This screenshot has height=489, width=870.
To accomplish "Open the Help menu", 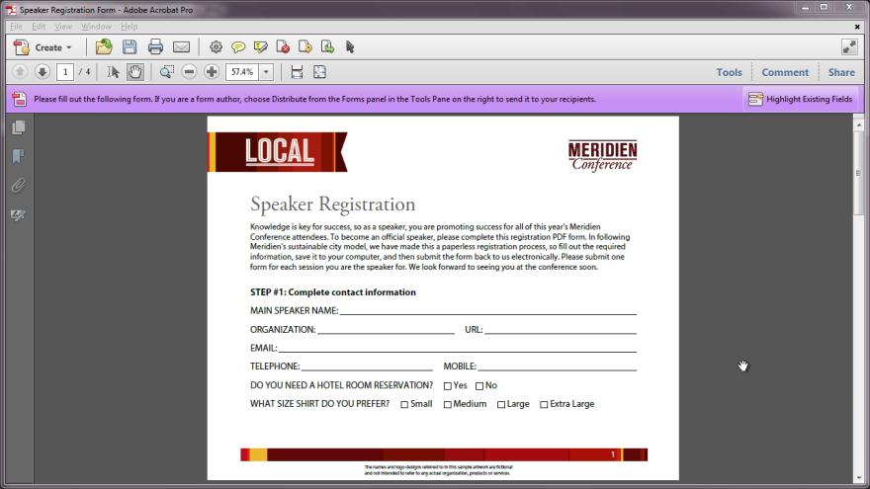I will (x=130, y=26).
